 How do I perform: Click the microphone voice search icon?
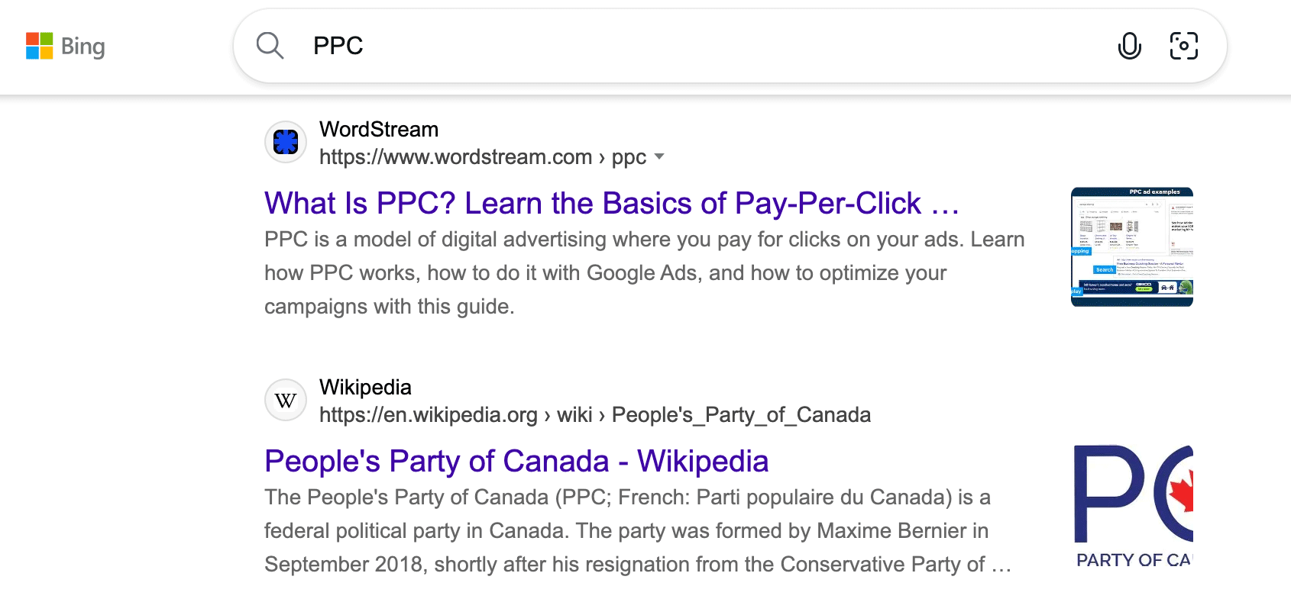coord(1129,46)
